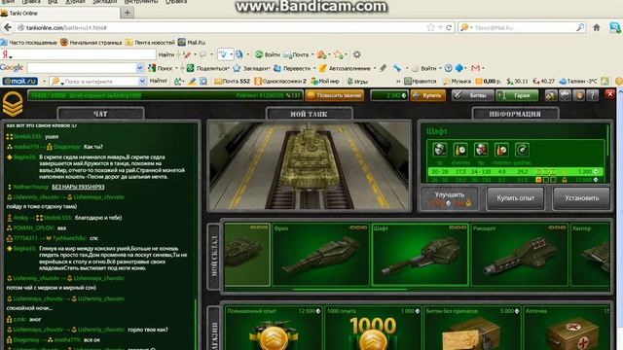Image resolution: width=623 pixels, height=350 pixels.
Task: Close the game with red X
Action: 610,94
